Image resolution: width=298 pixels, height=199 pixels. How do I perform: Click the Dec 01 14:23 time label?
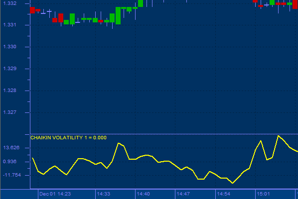55,194
